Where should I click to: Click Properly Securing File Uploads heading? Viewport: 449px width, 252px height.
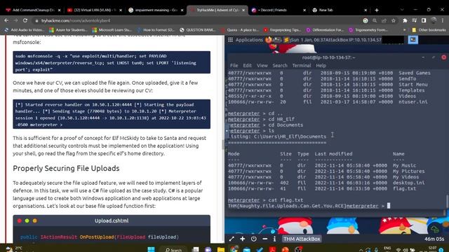click(66, 168)
